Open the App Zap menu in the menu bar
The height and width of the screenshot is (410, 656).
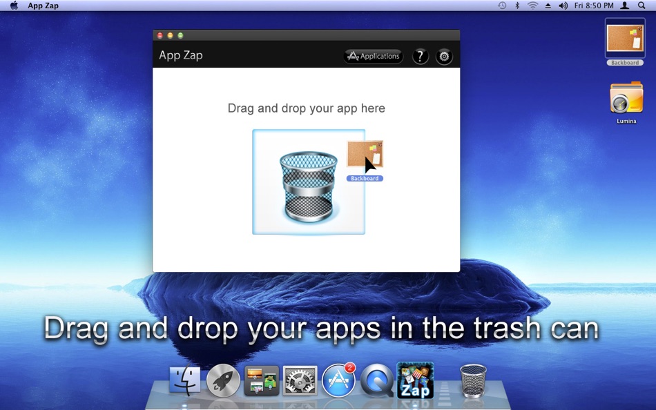[43, 6]
